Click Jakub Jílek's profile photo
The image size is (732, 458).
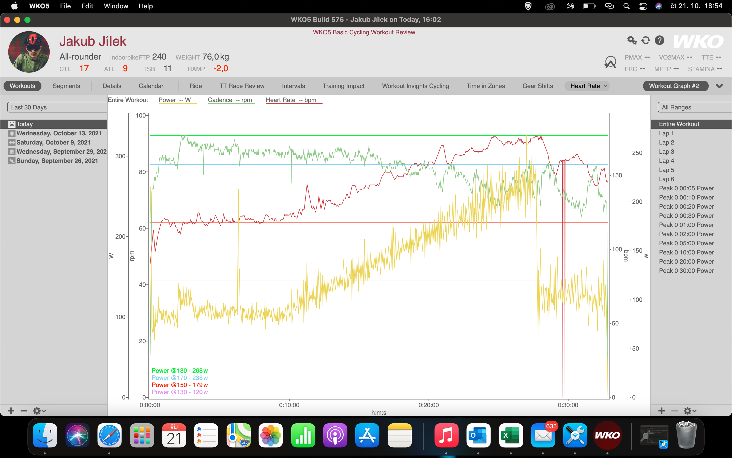[29, 52]
